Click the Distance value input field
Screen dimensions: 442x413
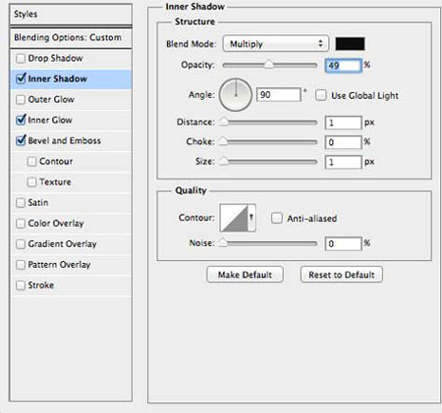click(x=343, y=123)
